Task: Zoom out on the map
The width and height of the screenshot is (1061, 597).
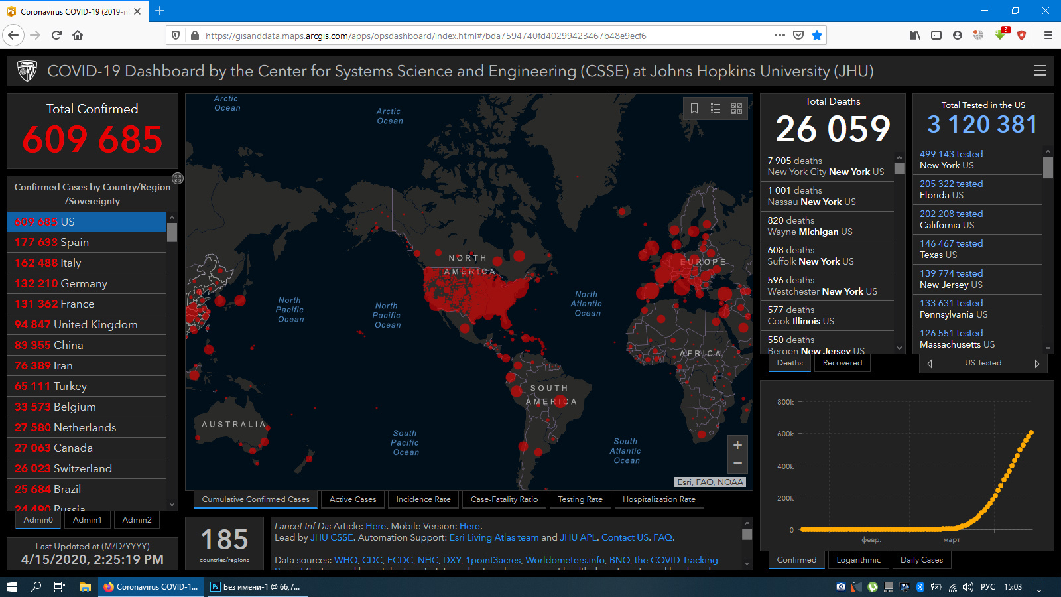Action: (737, 464)
